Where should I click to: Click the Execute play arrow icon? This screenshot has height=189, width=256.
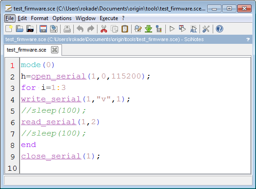point(172,29)
